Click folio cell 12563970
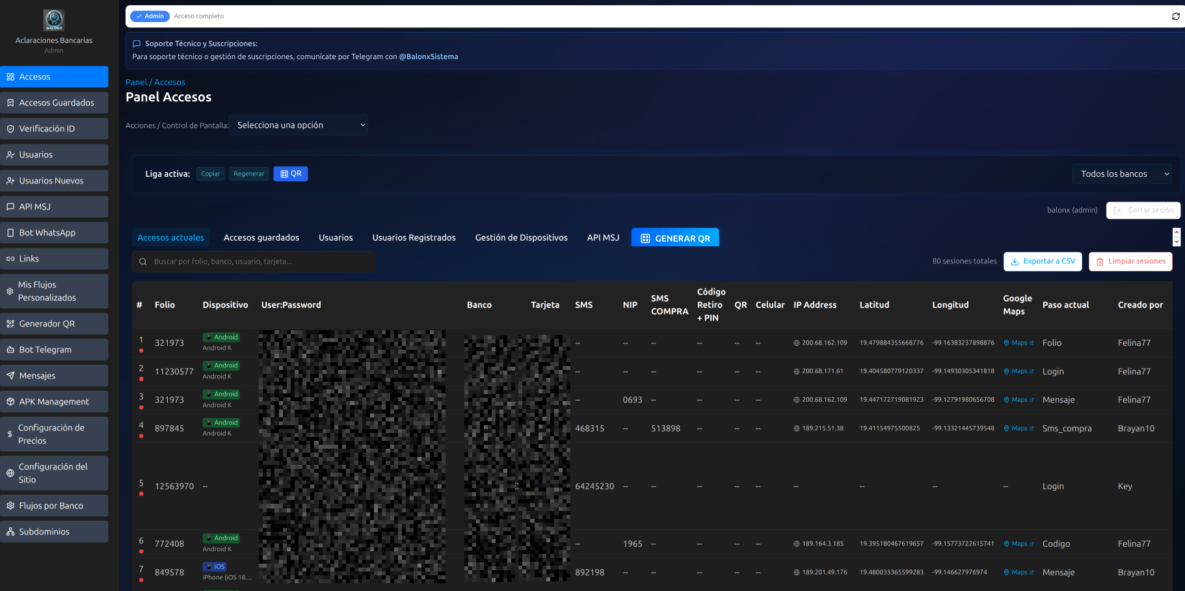This screenshot has width=1185, height=591. (x=174, y=486)
